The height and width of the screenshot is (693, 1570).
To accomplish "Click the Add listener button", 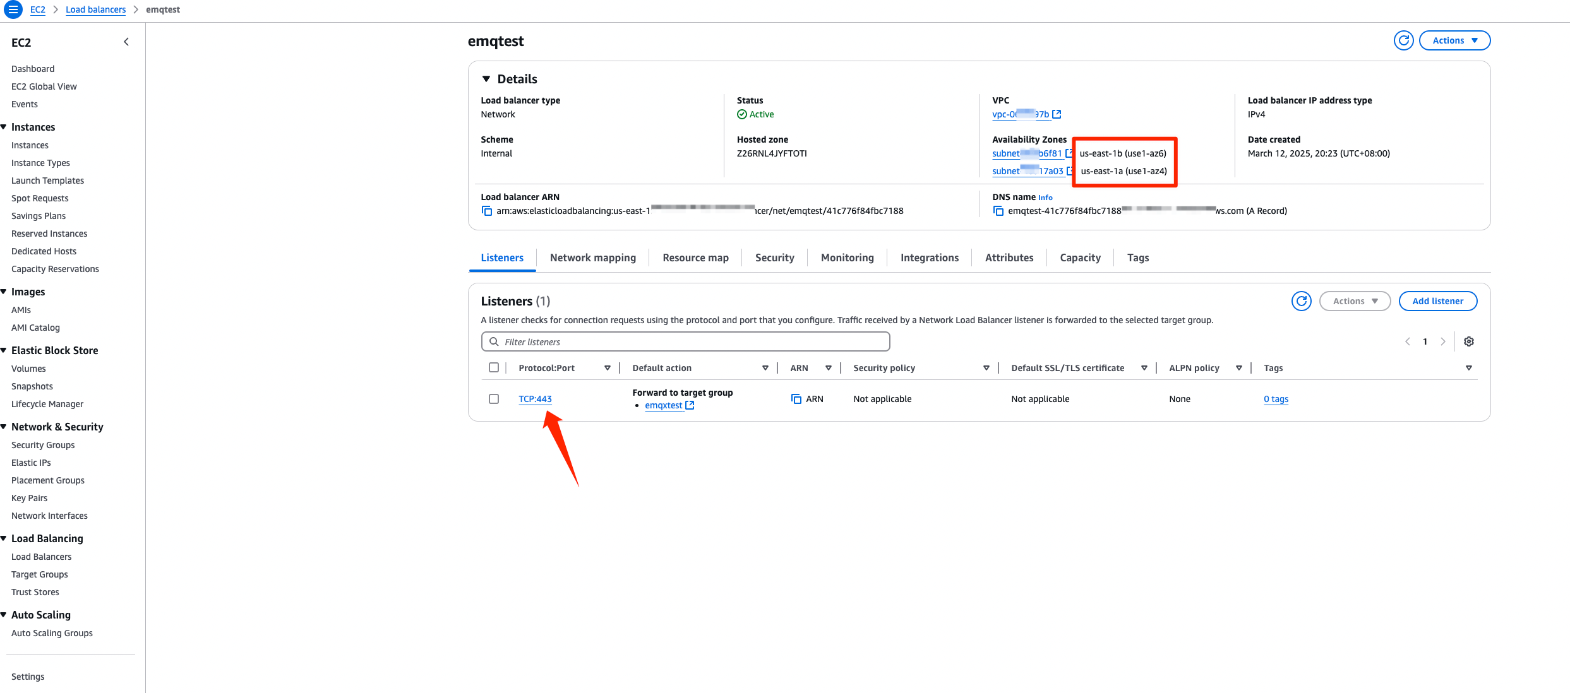I will coord(1437,301).
